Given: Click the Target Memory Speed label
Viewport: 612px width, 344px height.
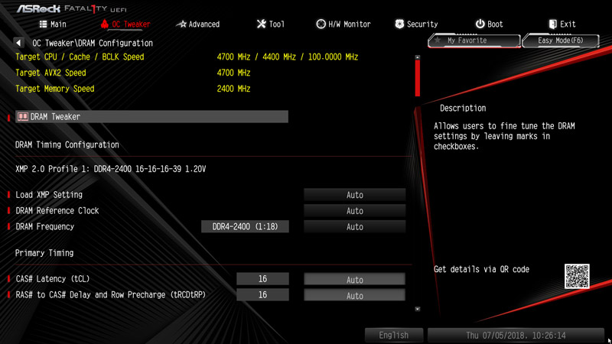Looking at the screenshot, I should tap(54, 89).
